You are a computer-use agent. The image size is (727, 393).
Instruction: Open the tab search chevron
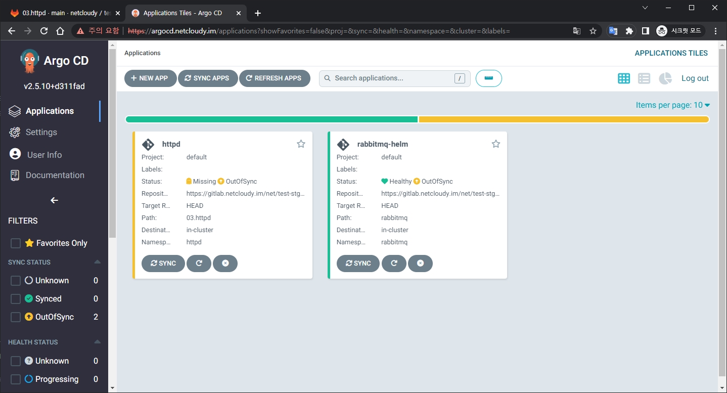click(645, 8)
